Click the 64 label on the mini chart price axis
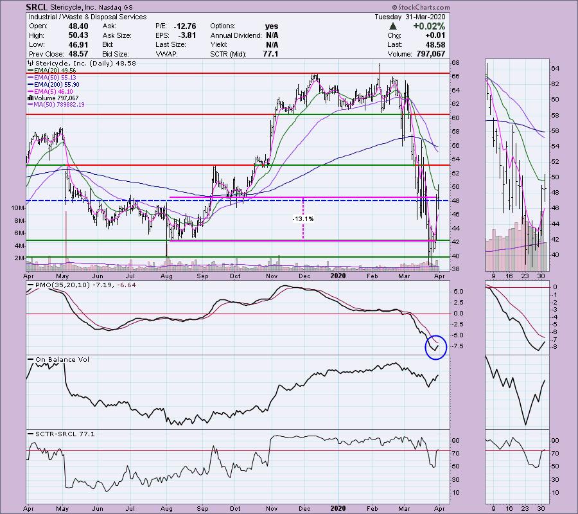Viewport: 578px width, 514px height. pos(555,69)
